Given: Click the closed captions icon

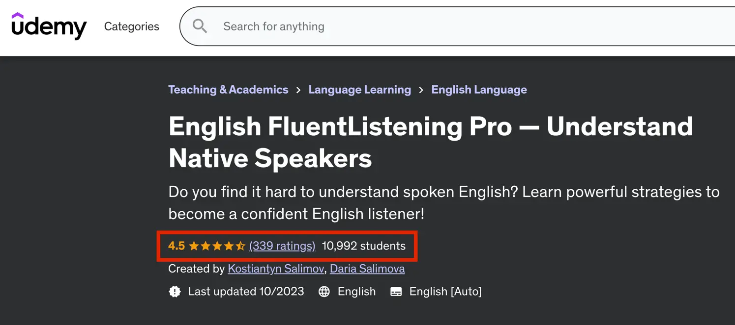Looking at the screenshot, I should coord(396,292).
